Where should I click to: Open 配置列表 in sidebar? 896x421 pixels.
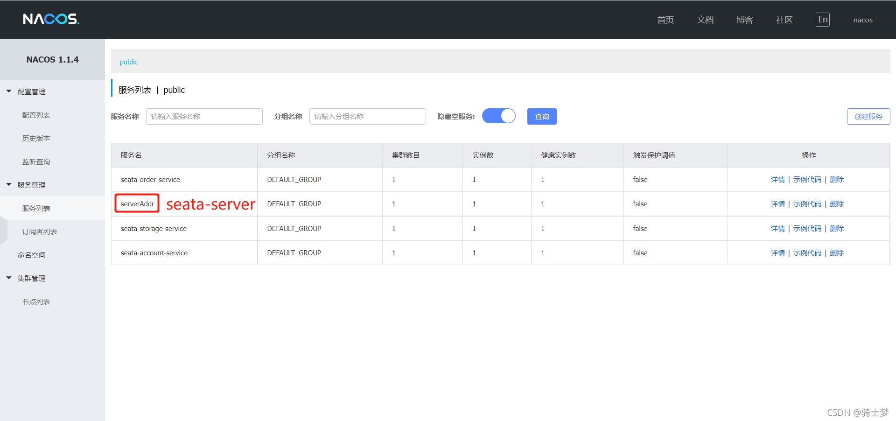[x=36, y=115]
